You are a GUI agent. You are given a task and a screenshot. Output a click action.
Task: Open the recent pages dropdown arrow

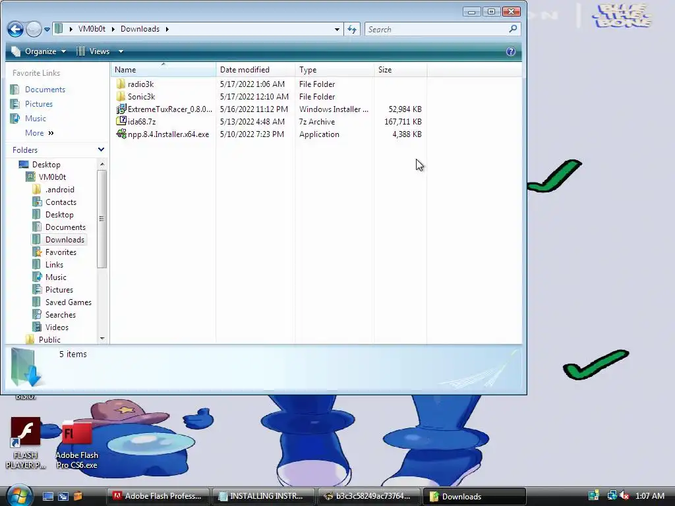[x=47, y=30]
